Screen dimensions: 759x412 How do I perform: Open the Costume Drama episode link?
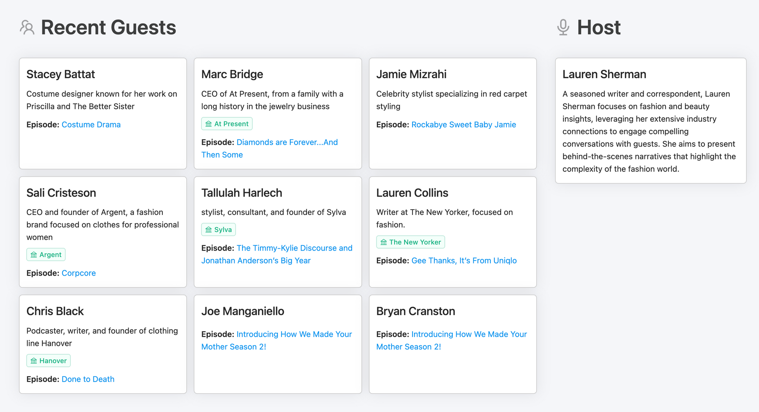pyautogui.click(x=91, y=125)
